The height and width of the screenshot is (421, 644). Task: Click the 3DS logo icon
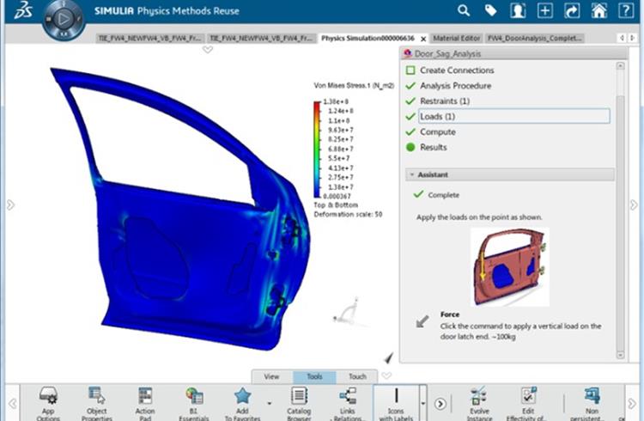[23, 10]
